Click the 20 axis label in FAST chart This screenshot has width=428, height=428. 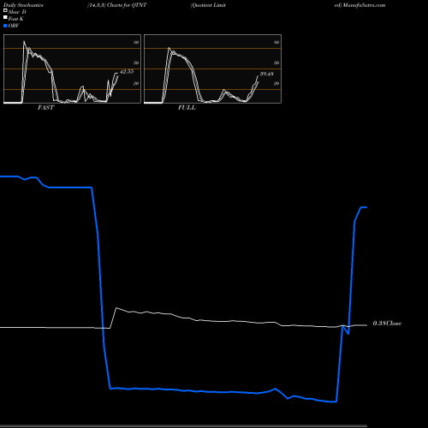click(x=136, y=83)
